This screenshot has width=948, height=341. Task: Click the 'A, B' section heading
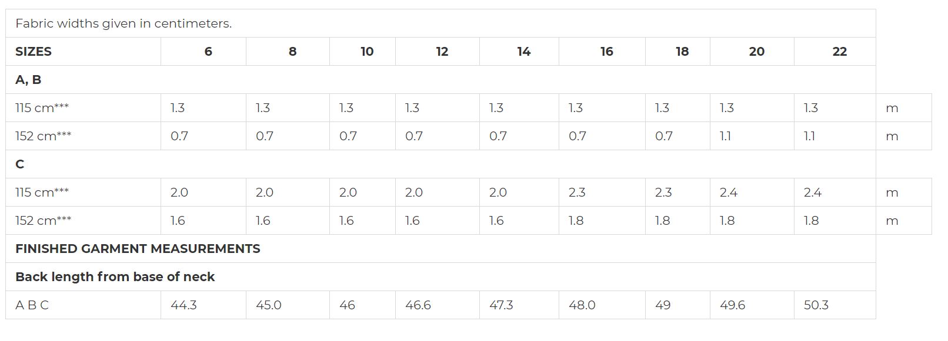(28, 80)
